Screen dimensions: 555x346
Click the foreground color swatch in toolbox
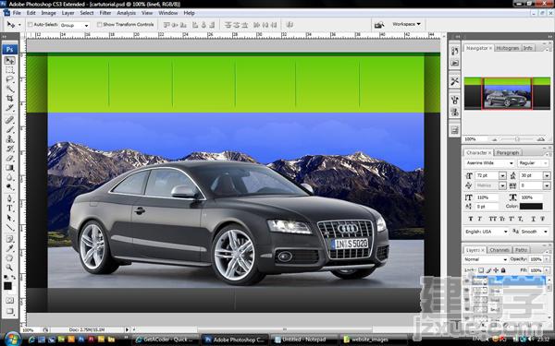click(7, 286)
